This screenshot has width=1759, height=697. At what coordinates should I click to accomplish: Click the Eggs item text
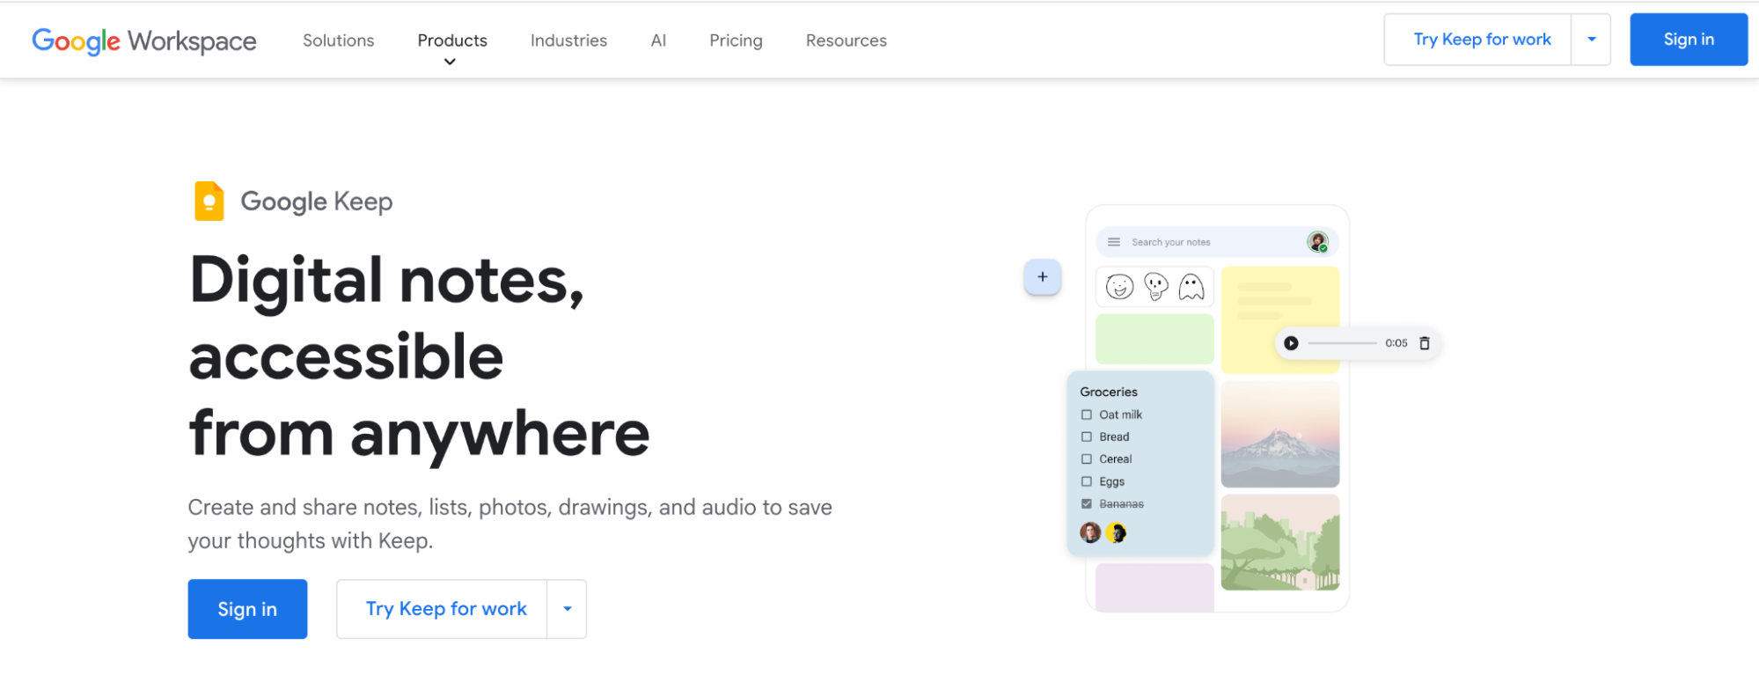1111,481
